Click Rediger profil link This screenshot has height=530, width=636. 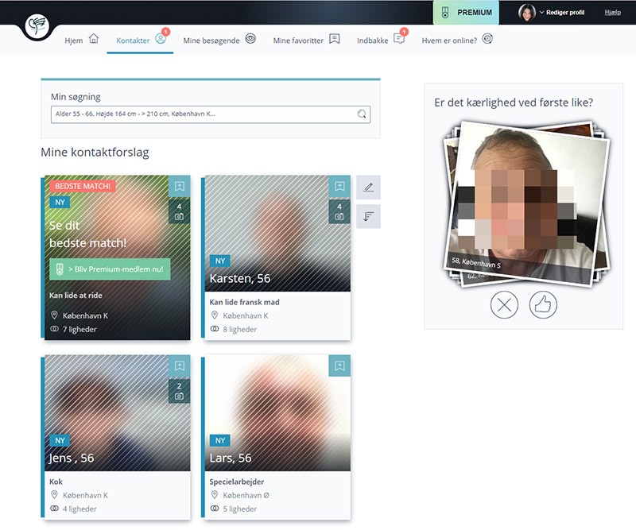pos(565,13)
